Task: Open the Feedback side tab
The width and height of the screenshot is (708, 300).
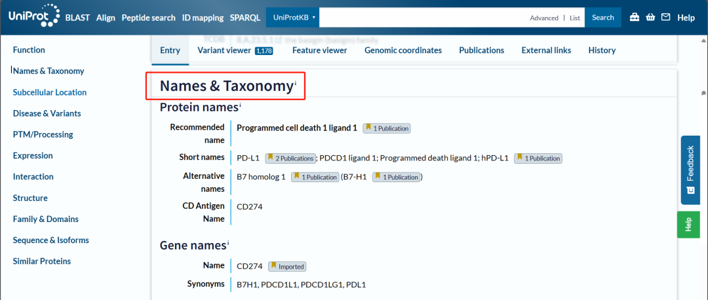Action: pyautogui.click(x=690, y=170)
